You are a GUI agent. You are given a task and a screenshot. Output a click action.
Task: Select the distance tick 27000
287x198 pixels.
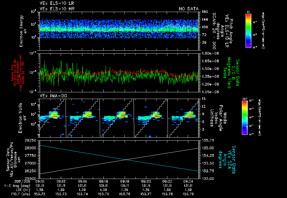(31, 163)
